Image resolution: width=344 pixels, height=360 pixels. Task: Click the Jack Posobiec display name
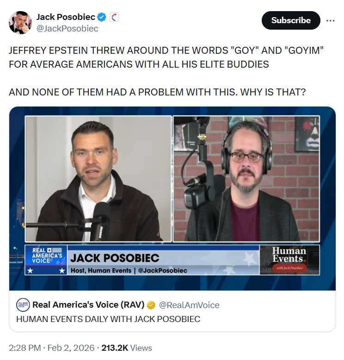[x=66, y=17]
